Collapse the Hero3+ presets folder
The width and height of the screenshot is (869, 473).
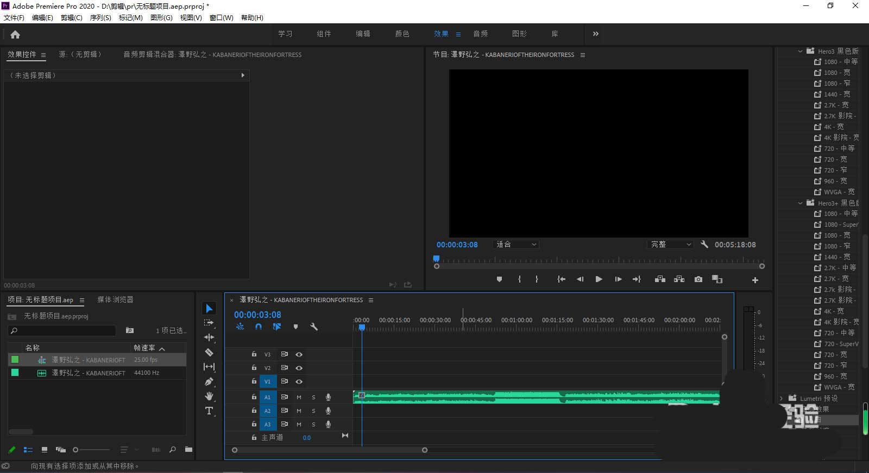pyautogui.click(x=800, y=203)
